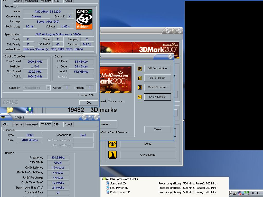
Task: Click the 19482 score text
Action: (76, 110)
